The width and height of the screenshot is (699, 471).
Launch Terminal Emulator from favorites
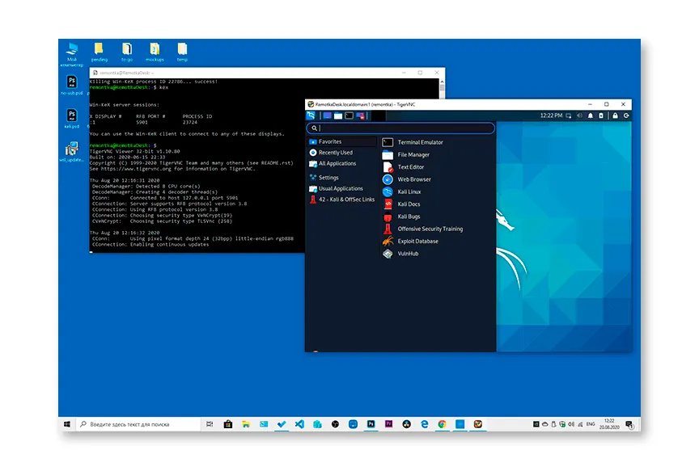[x=438, y=142]
